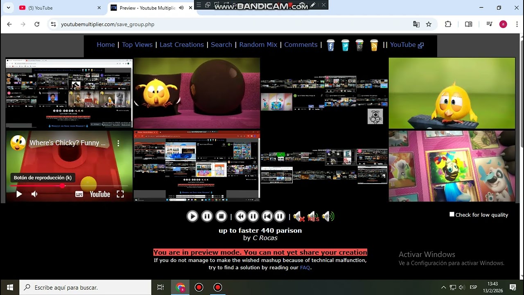Open Chrome three-dot menu
Screen dimensions: 524x295
tap(516, 24)
